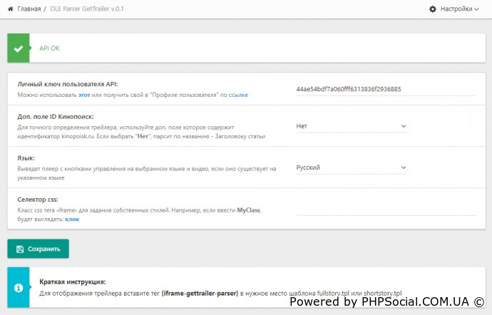
Task: Click the green checkmark status icon
Action: [19, 49]
